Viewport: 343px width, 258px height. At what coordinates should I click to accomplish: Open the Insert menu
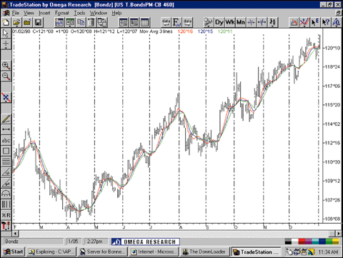pyautogui.click(x=44, y=13)
